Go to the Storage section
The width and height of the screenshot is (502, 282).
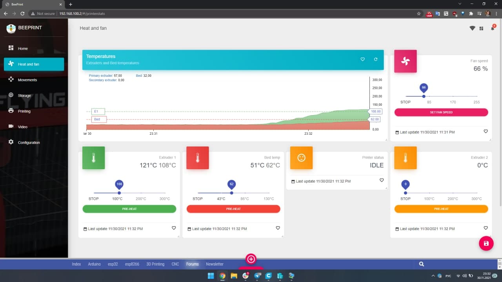click(x=34, y=96)
